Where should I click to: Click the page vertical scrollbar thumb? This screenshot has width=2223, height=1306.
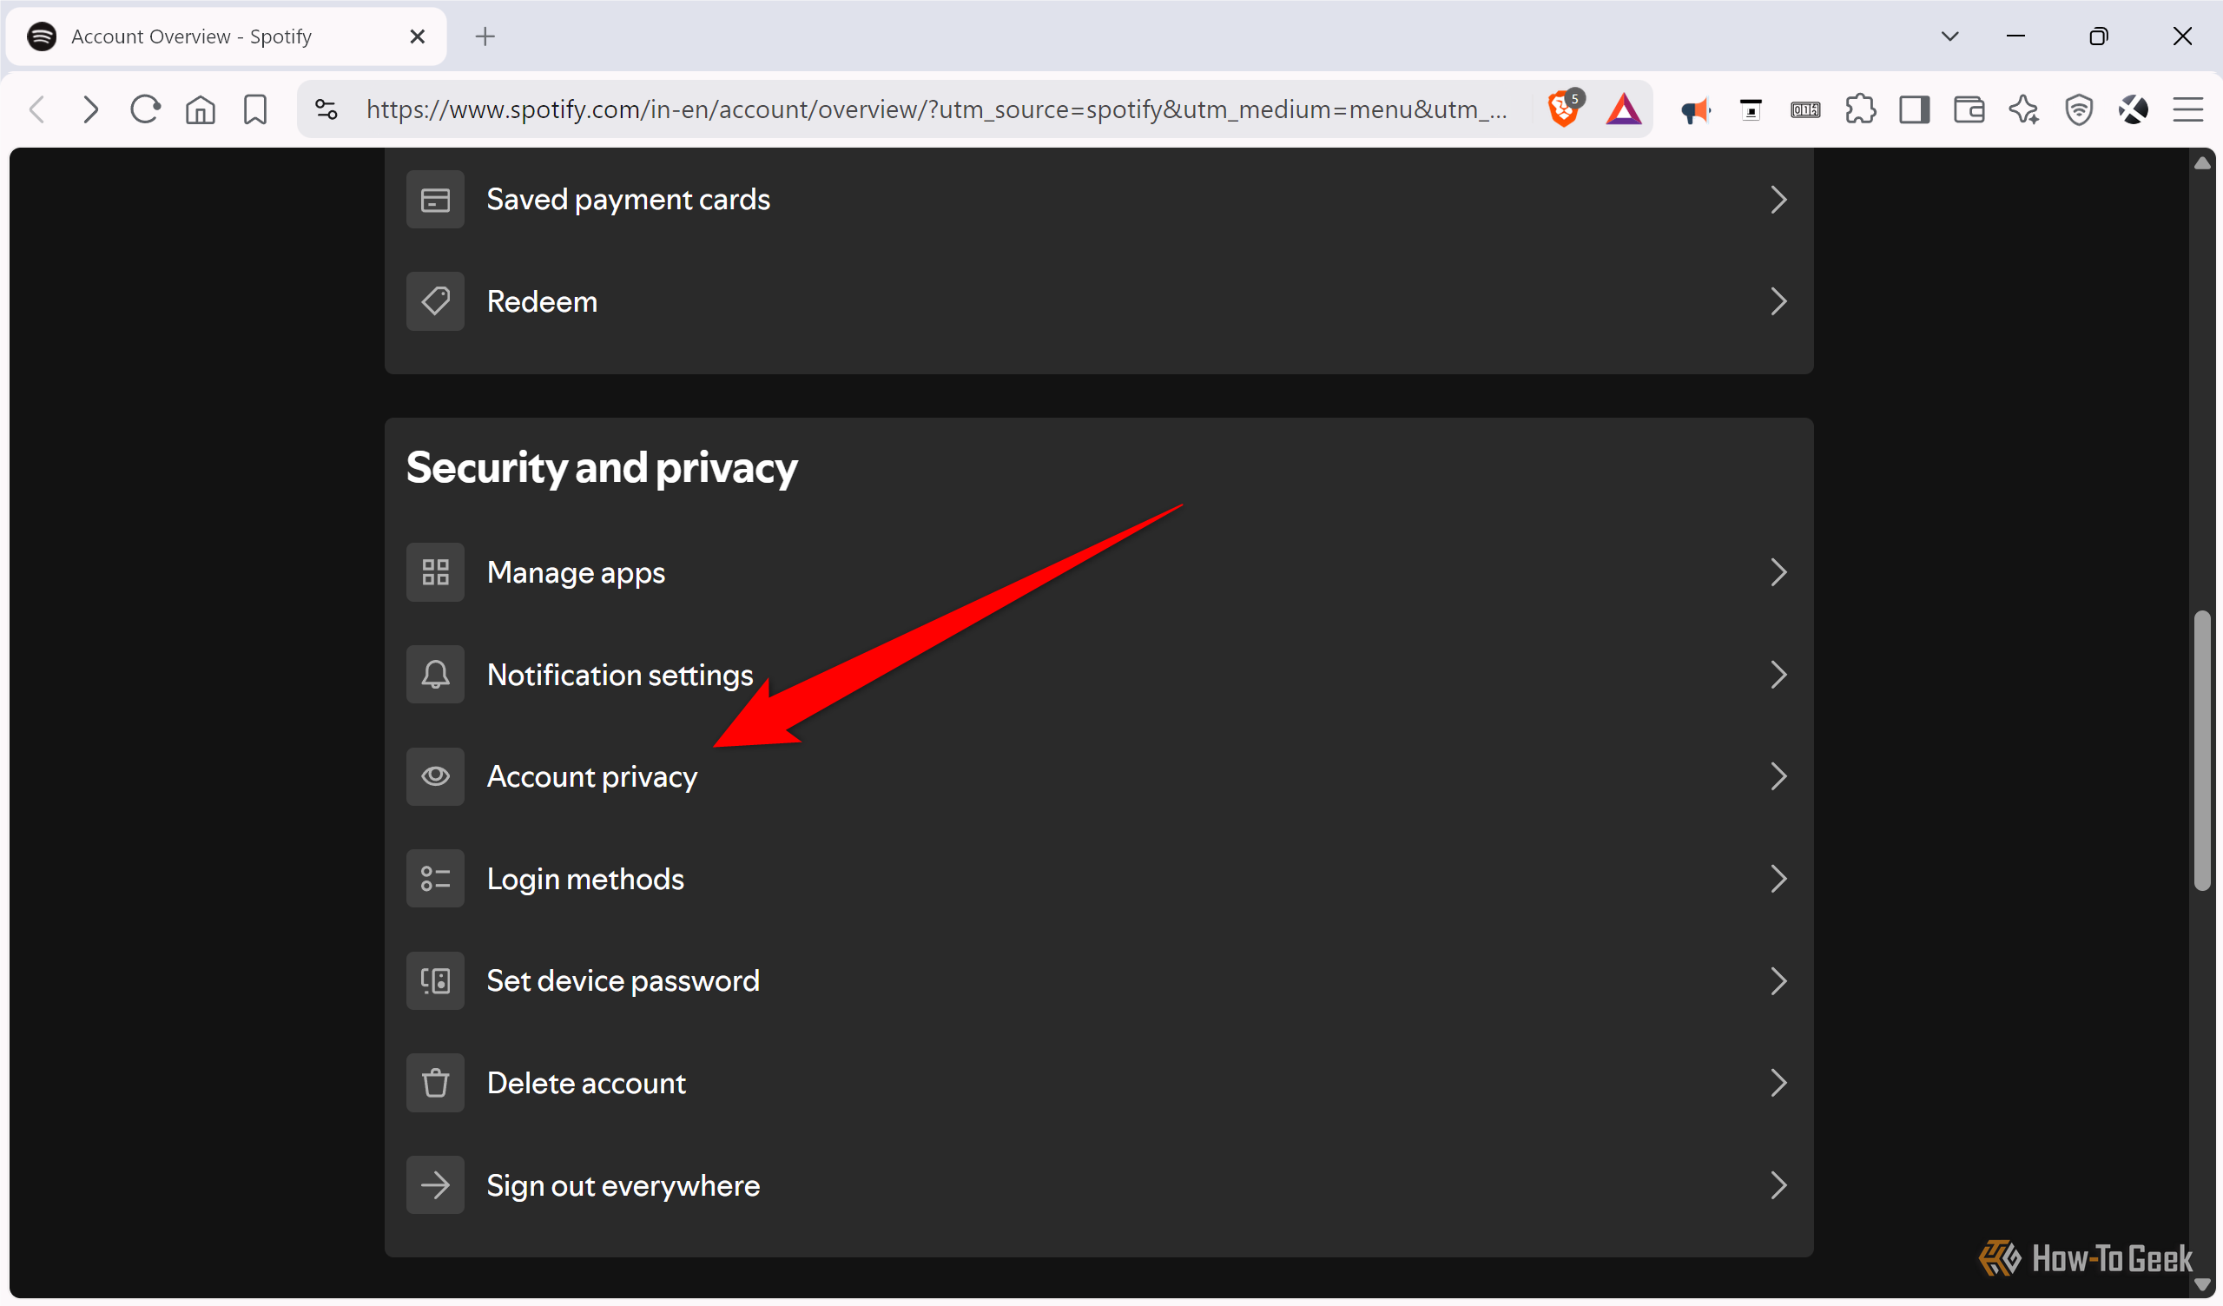coord(2202,750)
